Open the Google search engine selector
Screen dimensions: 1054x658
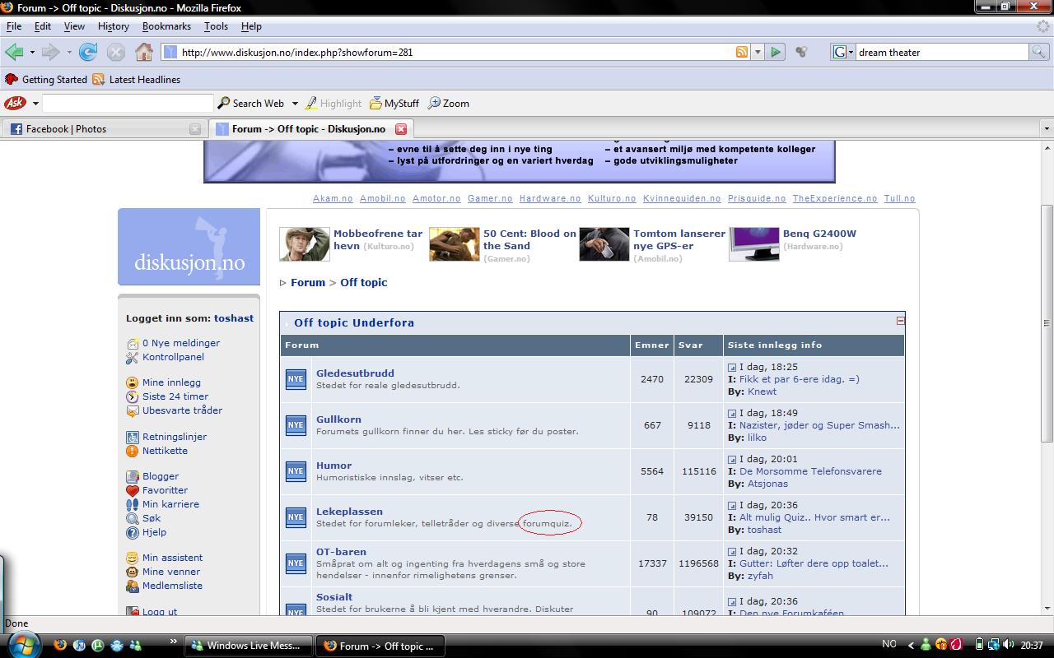843,52
